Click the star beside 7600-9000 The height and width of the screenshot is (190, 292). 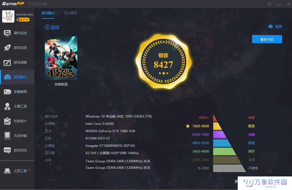[188, 126]
